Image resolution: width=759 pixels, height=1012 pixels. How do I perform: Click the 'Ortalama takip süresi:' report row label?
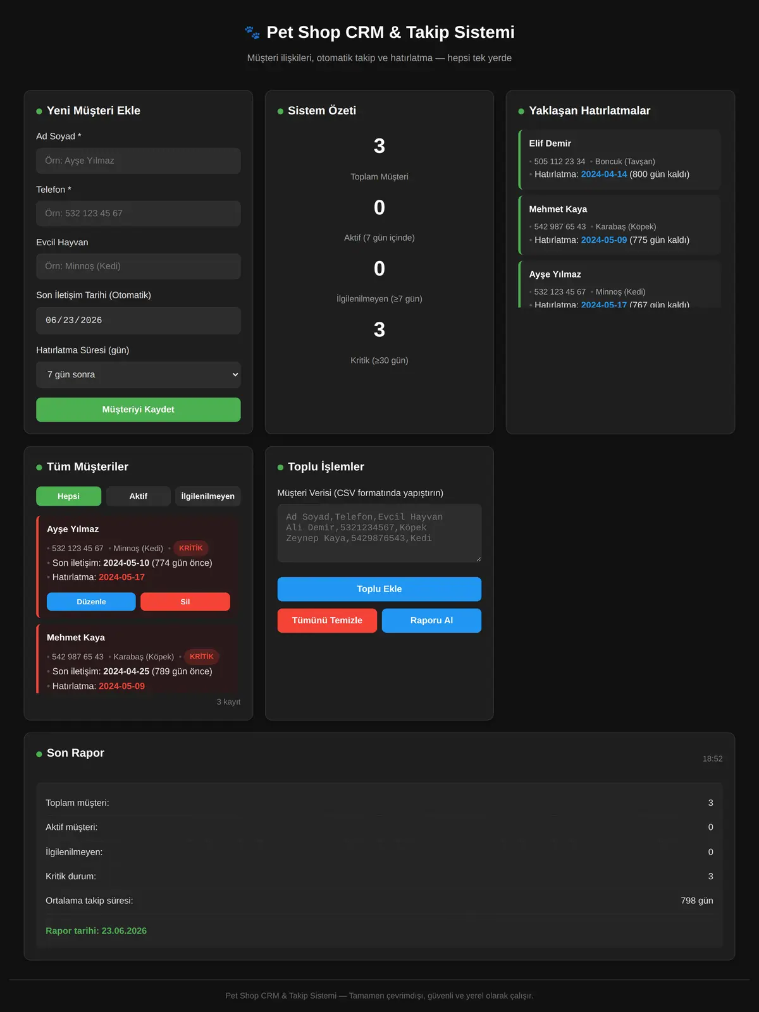[89, 901]
